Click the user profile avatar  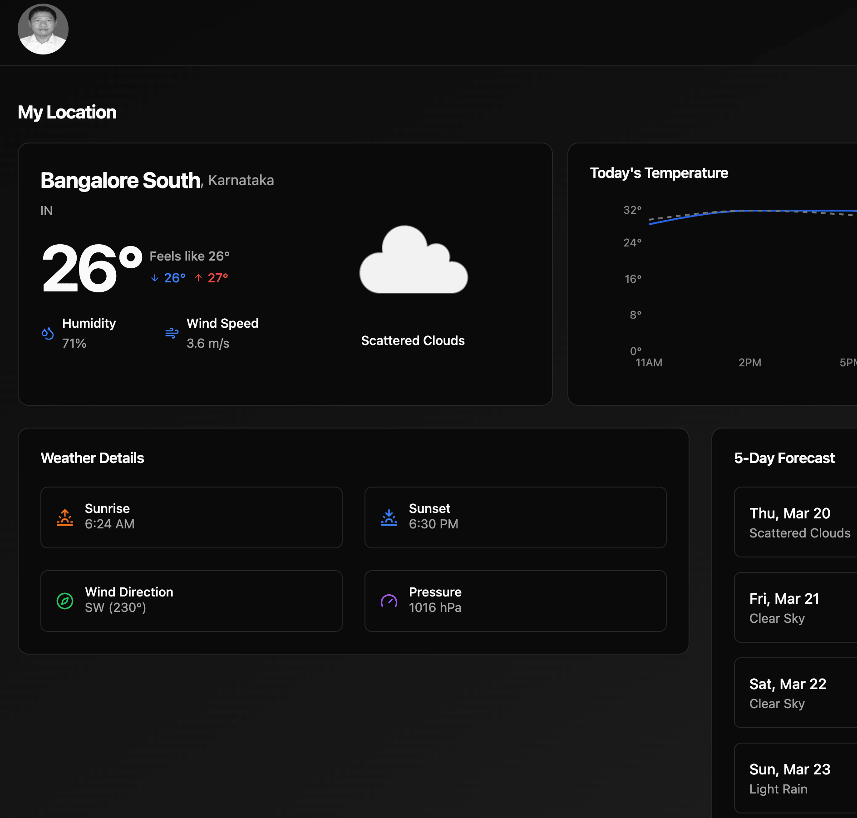click(x=43, y=30)
